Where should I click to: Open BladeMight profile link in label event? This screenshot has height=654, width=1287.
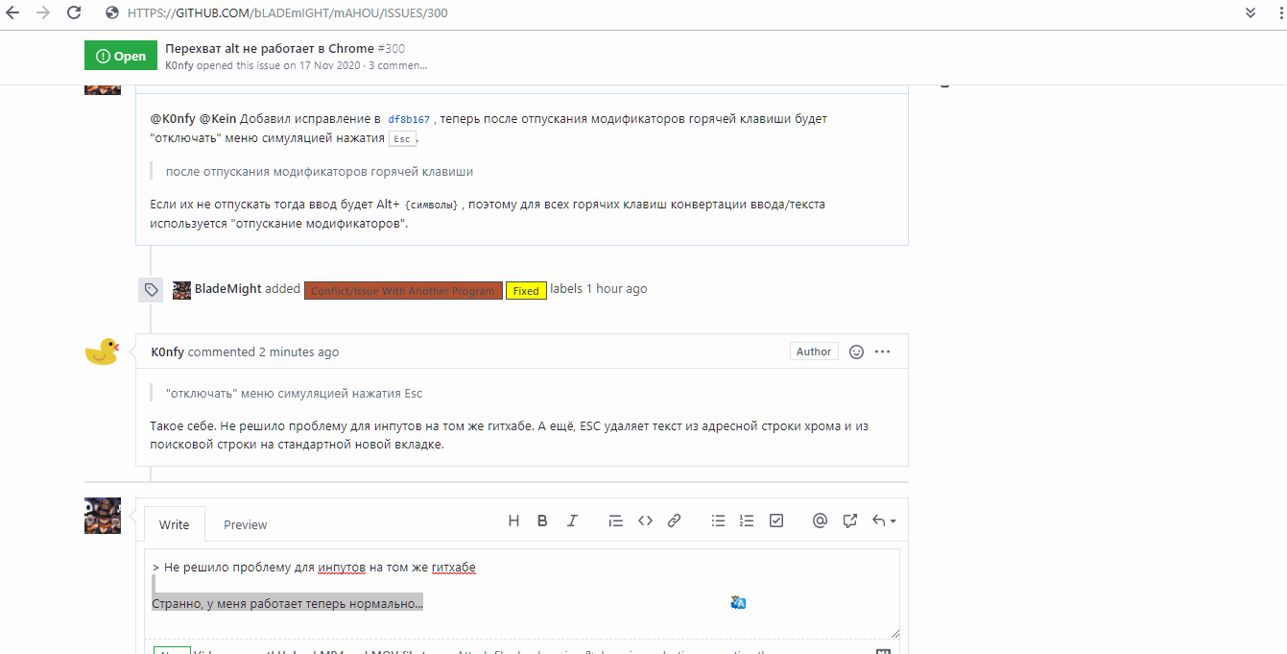click(228, 289)
